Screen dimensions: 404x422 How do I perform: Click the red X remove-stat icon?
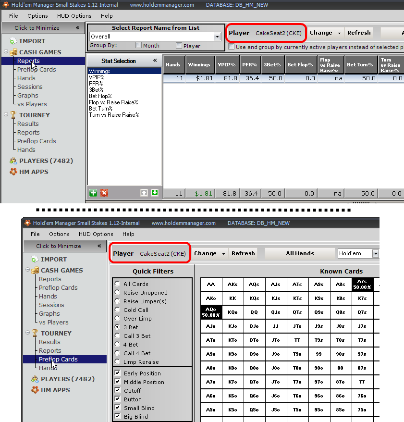click(104, 193)
